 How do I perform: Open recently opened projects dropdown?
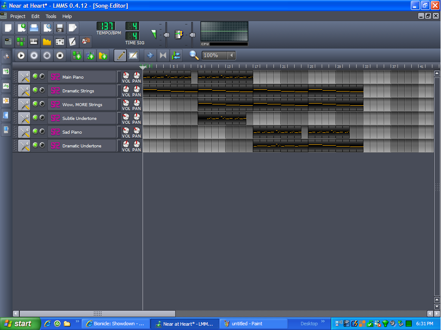(x=47, y=28)
